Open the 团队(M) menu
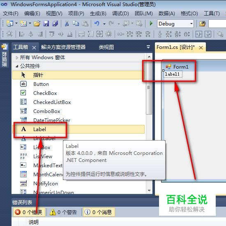Viewport: 226px width, 226px height. click(144, 14)
